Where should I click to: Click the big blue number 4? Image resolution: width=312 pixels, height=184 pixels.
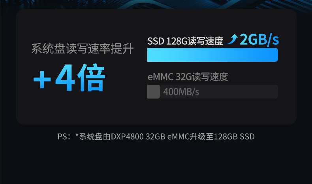65,77
